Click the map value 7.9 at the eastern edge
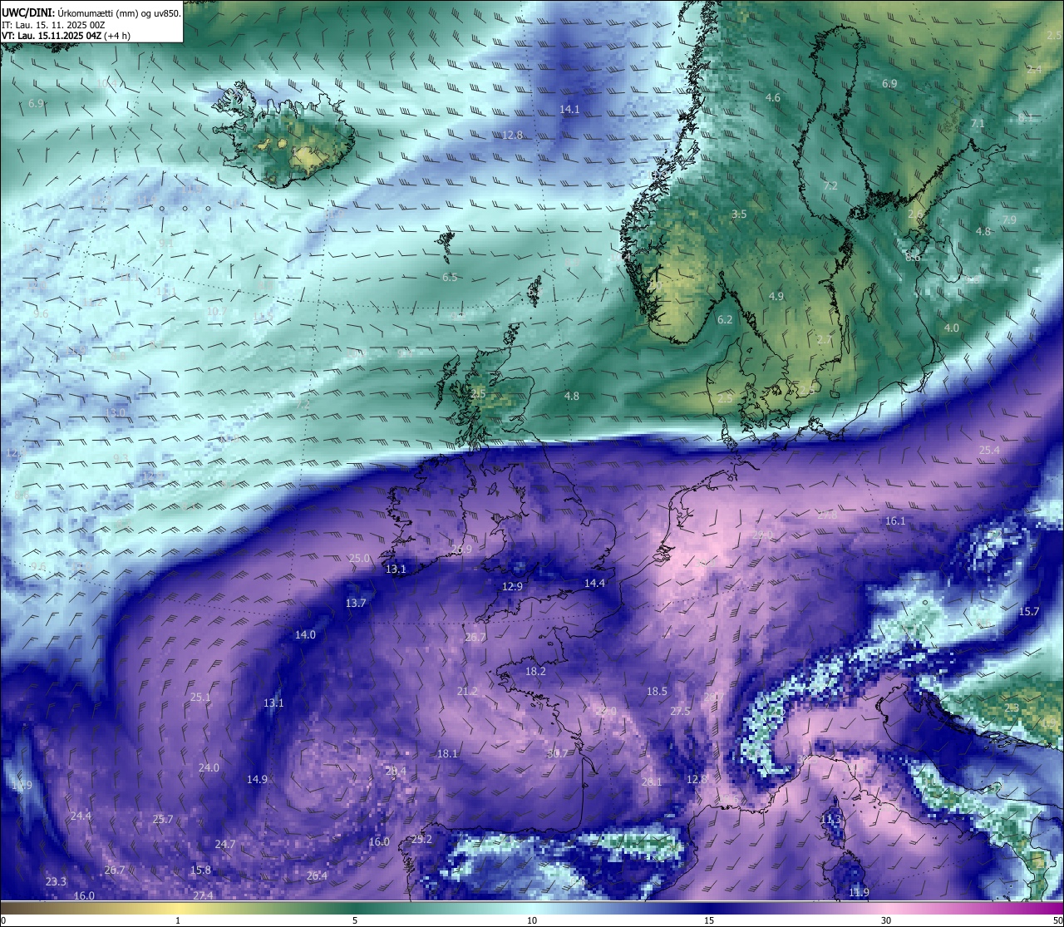The image size is (1064, 927). pos(1009,220)
